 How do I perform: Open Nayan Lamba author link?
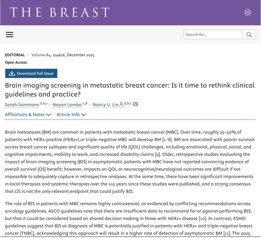click(x=67, y=104)
